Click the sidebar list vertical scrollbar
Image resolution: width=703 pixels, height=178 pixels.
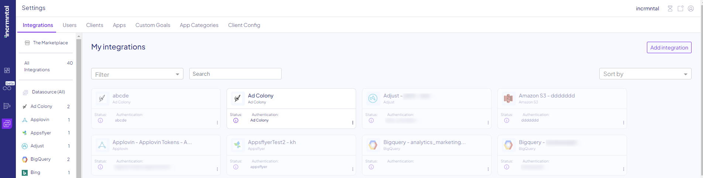(79, 107)
